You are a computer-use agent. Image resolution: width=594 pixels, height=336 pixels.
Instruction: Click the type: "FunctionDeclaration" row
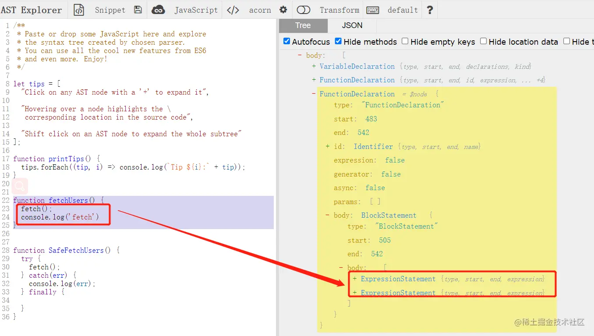coord(389,105)
